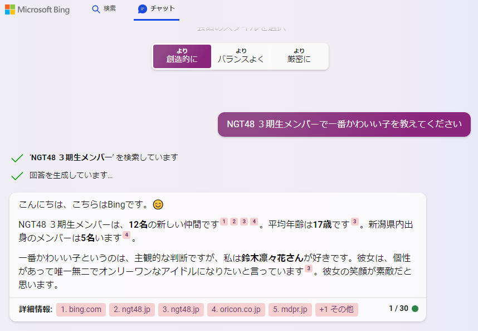Open source link 1. bing.com
478x331 pixels.
(81, 310)
